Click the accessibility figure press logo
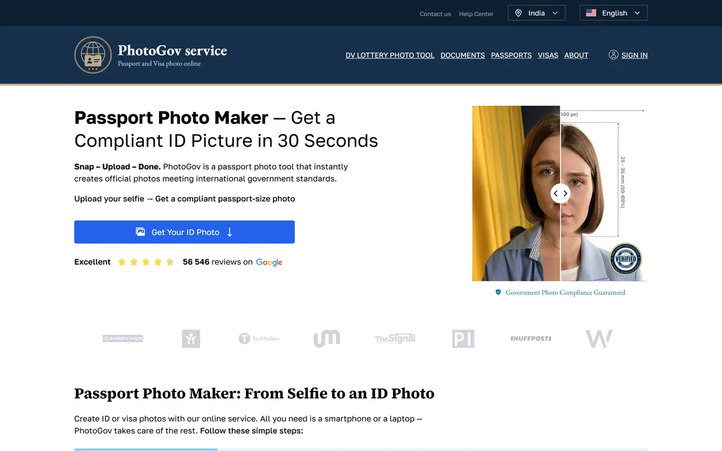 (x=191, y=339)
